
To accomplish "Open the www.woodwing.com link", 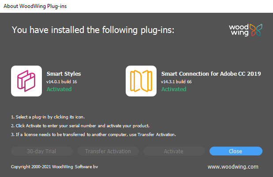I will click(233, 167).
